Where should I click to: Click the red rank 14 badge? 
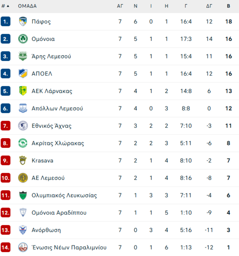tap(6, 248)
